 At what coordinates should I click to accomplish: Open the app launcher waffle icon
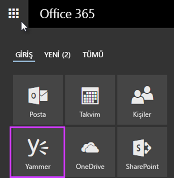point(14,13)
